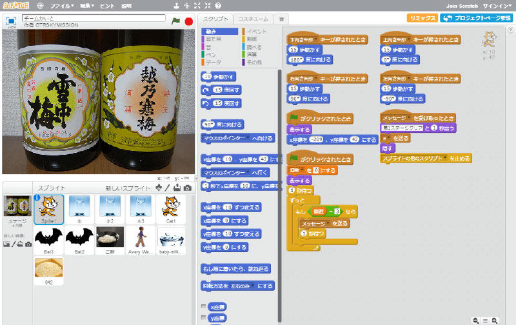Image resolution: width=516 pixels, height=325 pixels.
Task: Click the block help question mark tool
Action: 218,6
